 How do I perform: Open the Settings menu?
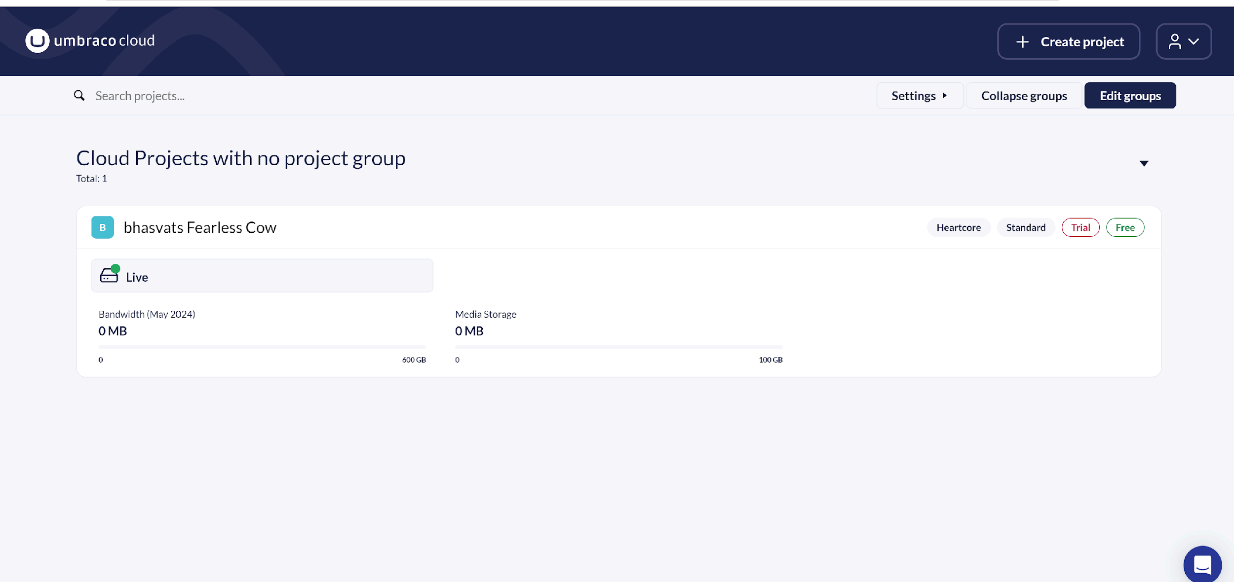tap(919, 96)
